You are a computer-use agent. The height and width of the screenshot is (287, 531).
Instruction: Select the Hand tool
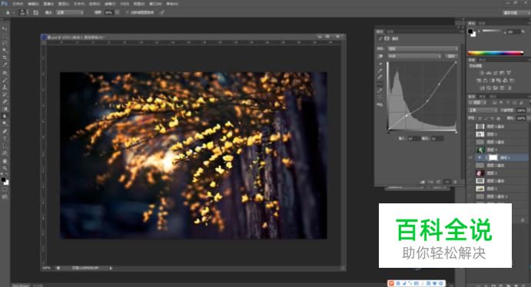click(x=5, y=161)
